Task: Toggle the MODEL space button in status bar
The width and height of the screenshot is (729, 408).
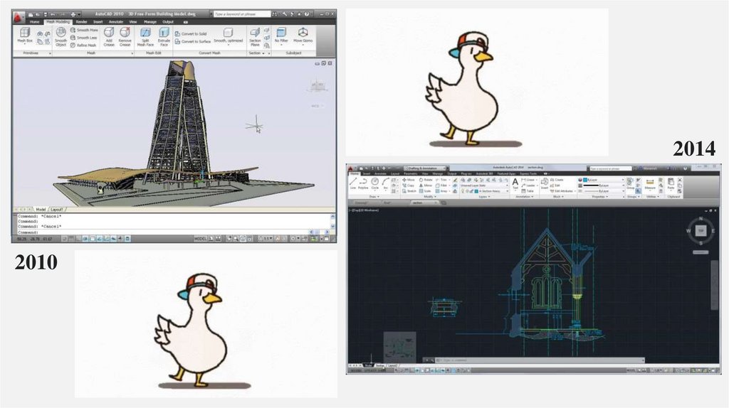Action: coord(202,239)
